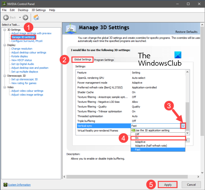
Task: Choose On in Vertical sync list
Action: tap(158, 138)
